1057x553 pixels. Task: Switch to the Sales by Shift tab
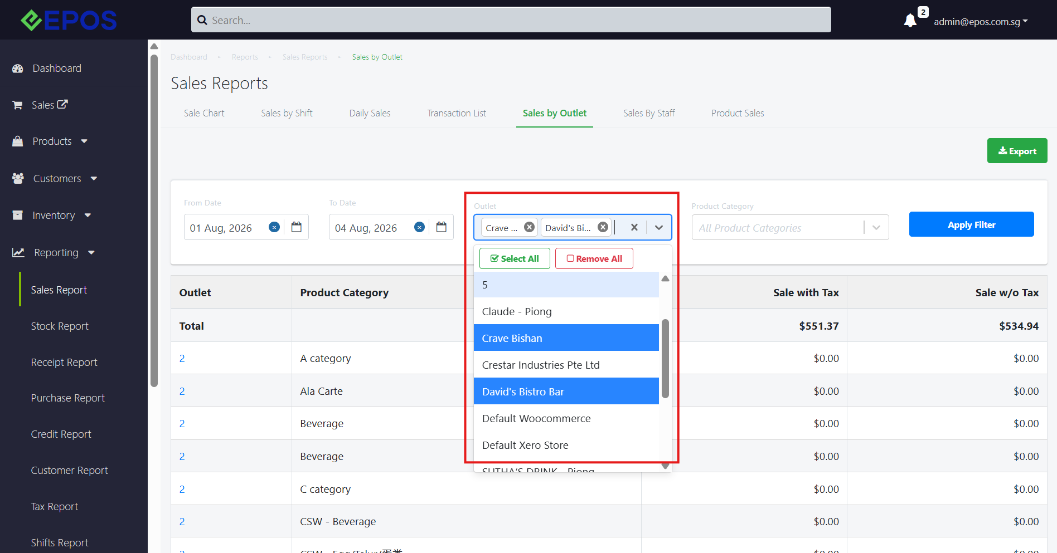pos(287,113)
